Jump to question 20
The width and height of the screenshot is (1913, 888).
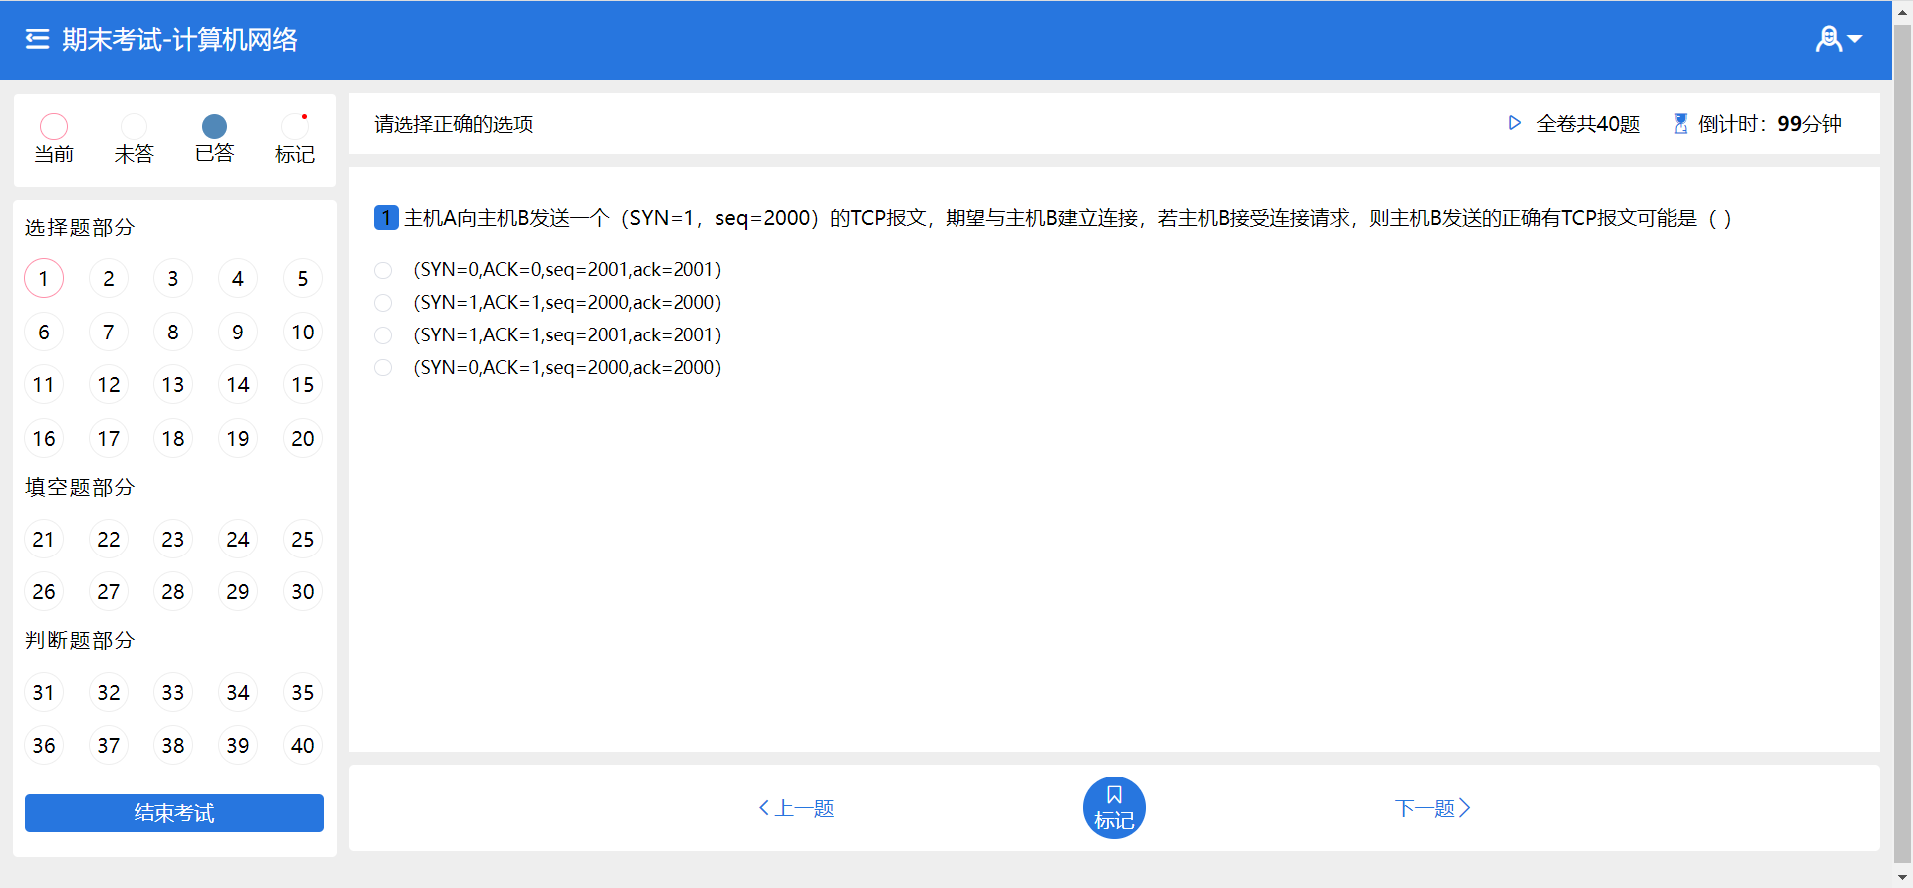point(303,438)
